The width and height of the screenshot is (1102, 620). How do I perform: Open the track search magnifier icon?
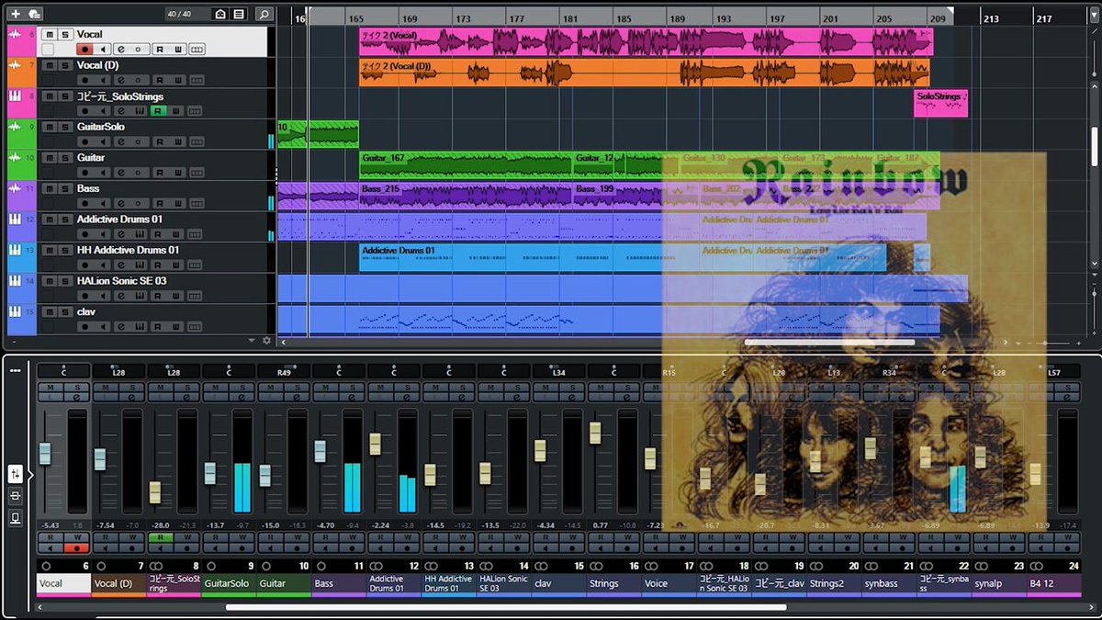click(x=264, y=14)
